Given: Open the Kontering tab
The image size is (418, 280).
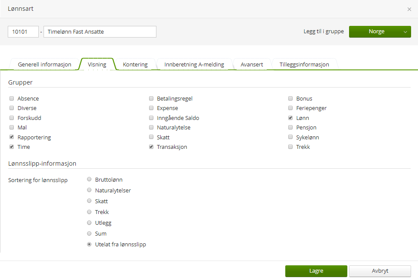Looking at the screenshot, I should point(135,64).
